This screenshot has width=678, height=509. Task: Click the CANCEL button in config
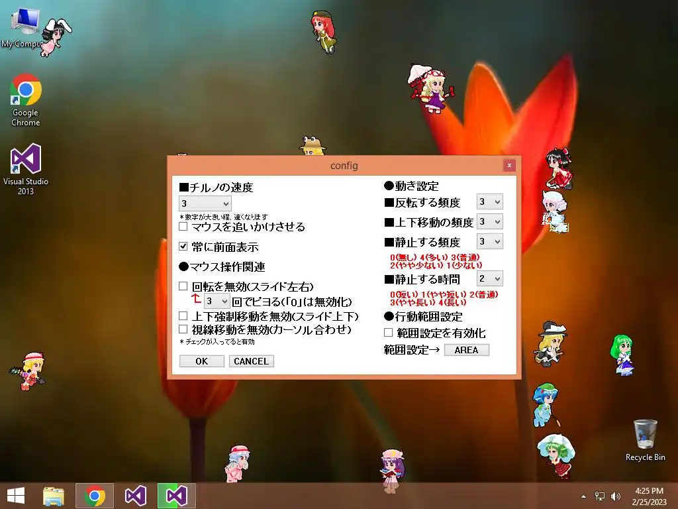click(251, 361)
